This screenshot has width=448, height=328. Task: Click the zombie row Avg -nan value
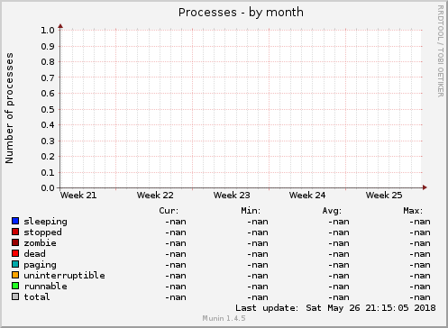(339, 243)
